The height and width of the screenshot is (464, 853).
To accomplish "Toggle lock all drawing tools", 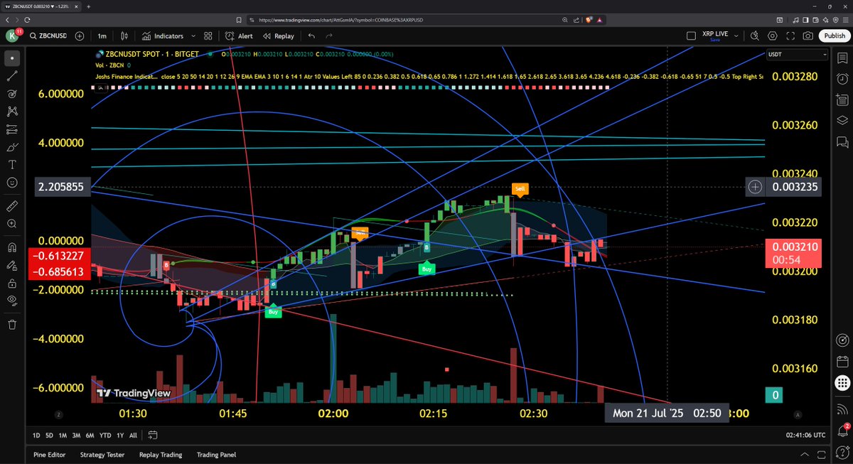I will [x=12, y=284].
